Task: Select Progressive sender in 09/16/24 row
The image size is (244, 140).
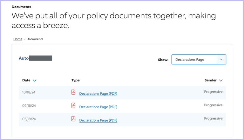Action: point(213,105)
